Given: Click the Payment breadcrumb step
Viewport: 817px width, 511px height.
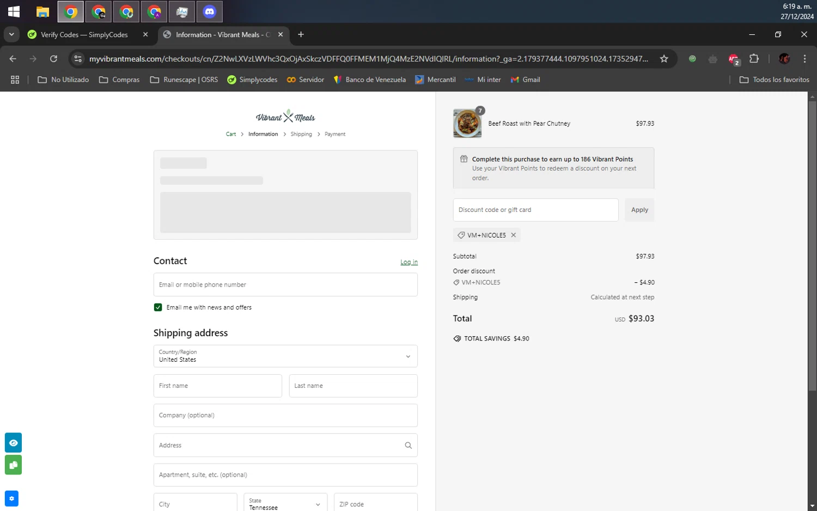Looking at the screenshot, I should 335,134.
